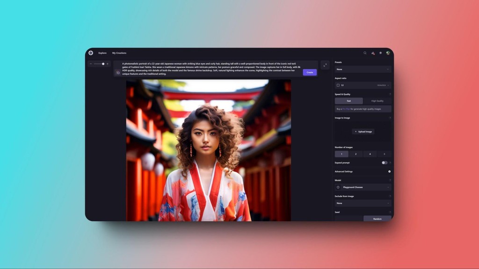479x269 pixels.
Task: Click the Pro Plan upgrade link
Action: coord(346,108)
